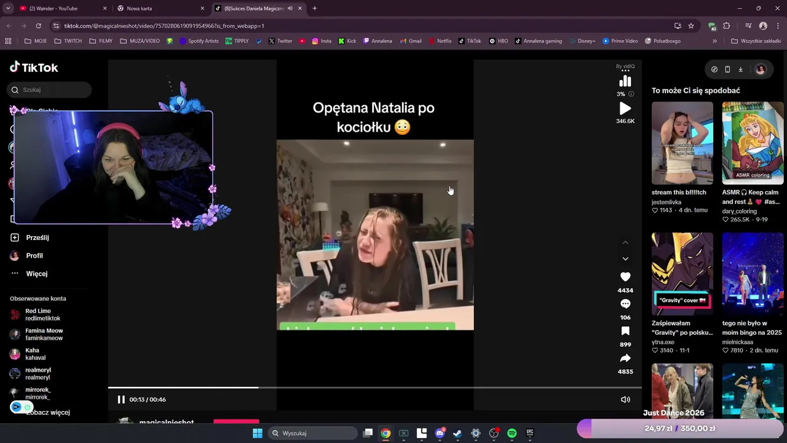Click the address bar URL
The image size is (787, 443).
coord(164,26)
